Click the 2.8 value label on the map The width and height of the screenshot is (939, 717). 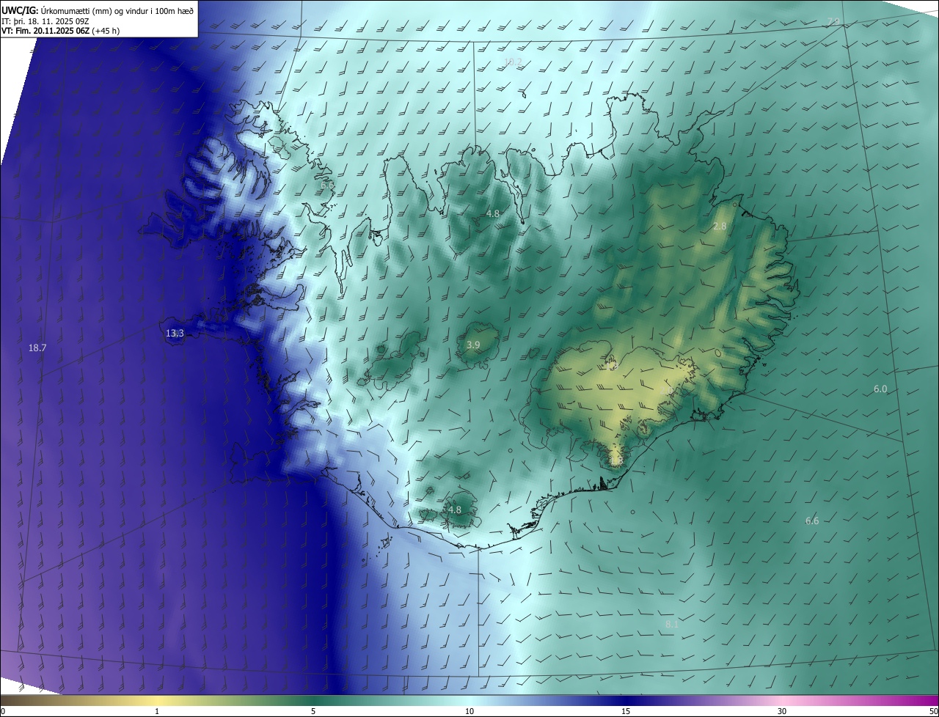coord(720,227)
